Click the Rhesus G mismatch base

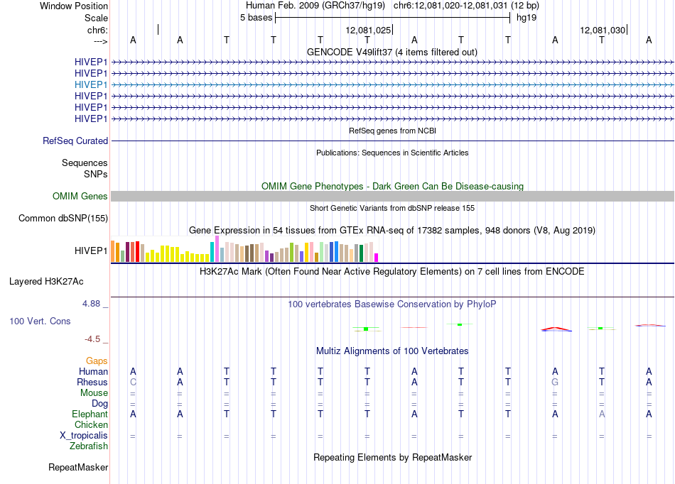555,382
